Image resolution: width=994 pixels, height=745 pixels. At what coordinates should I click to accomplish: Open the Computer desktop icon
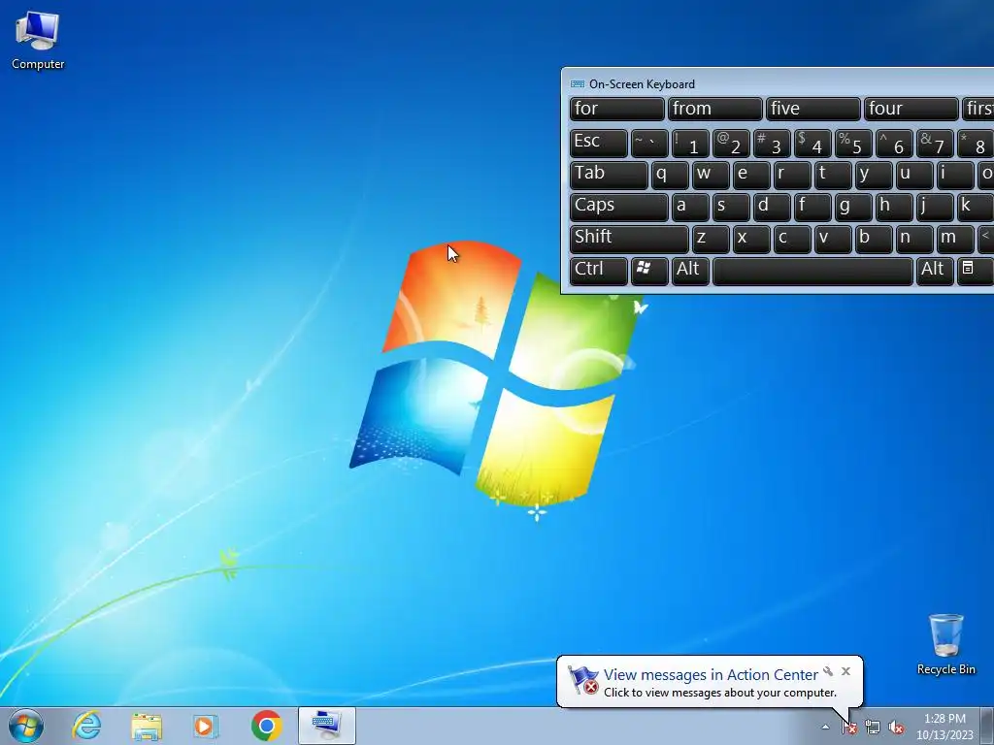tap(38, 41)
